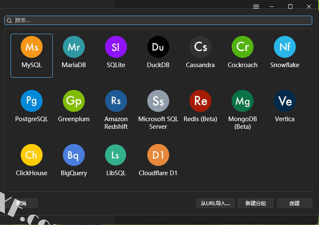Select the DuckDB black icon
Viewport: 319px width, 225px height.
click(x=158, y=47)
